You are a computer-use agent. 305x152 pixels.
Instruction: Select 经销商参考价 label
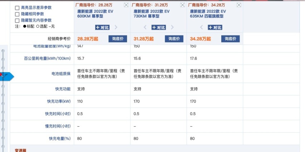click(59, 39)
